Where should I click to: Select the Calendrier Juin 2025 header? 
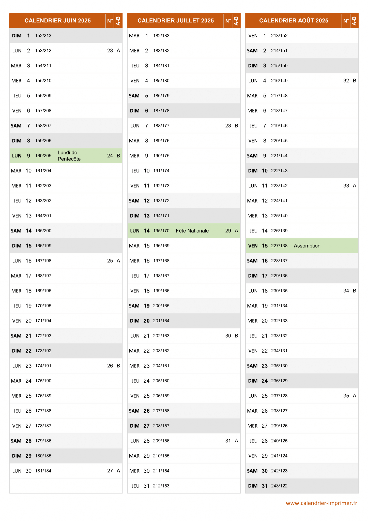tap(58, 21)
